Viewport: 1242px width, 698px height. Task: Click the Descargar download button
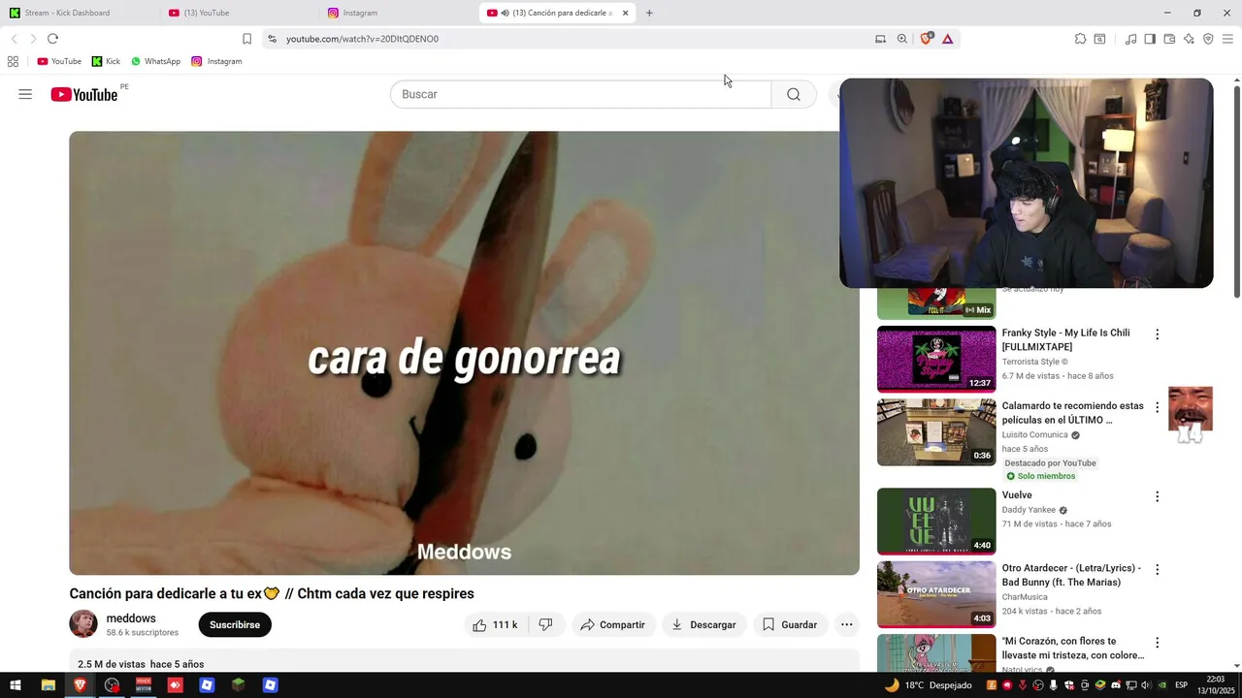(x=704, y=625)
